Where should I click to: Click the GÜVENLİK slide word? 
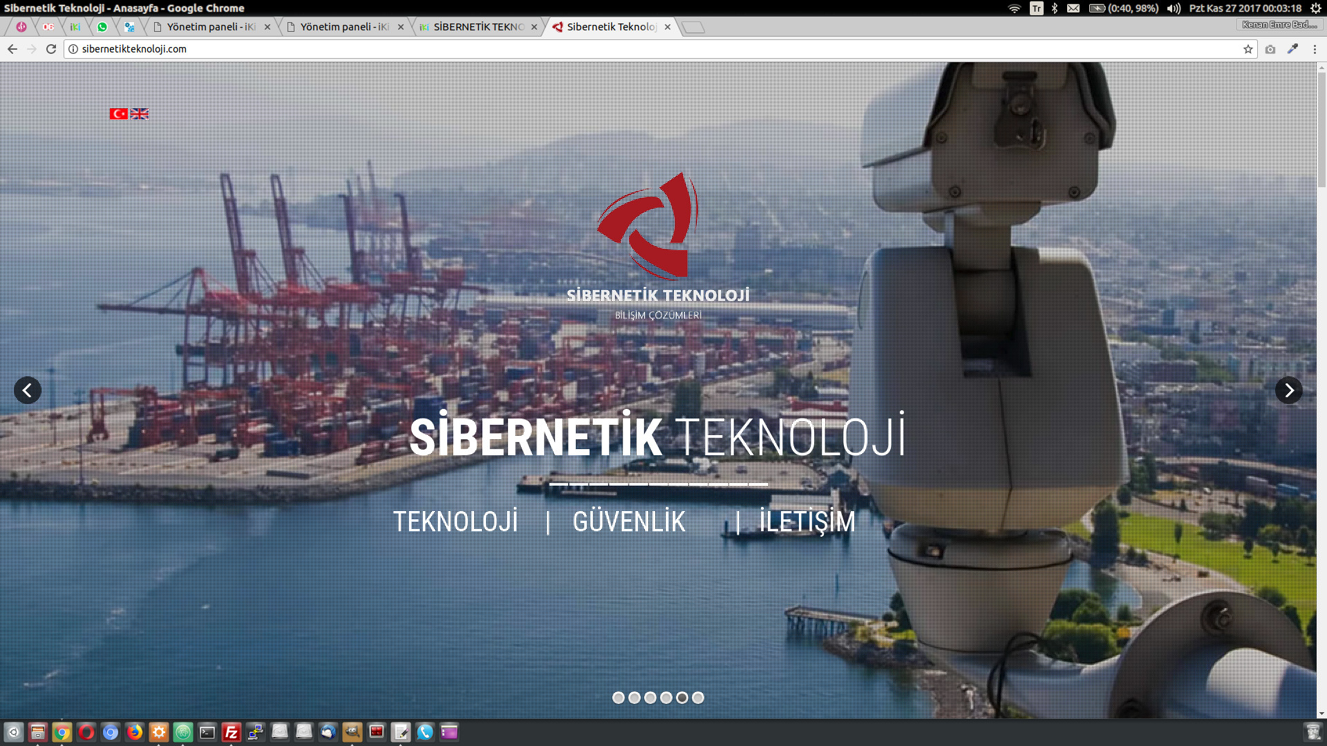point(629,522)
